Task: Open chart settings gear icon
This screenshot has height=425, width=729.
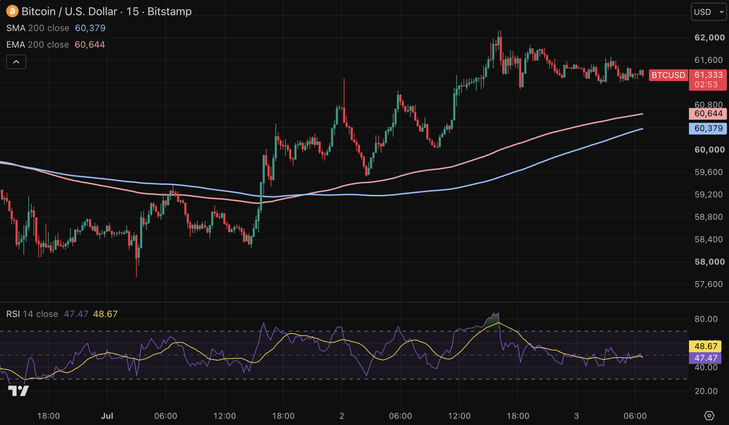Action: click(709, 416)
